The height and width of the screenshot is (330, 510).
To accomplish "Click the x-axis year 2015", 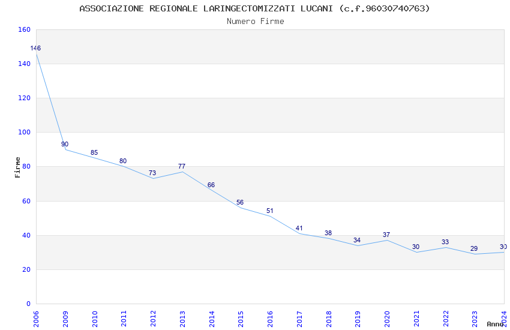I will [241, 319].
